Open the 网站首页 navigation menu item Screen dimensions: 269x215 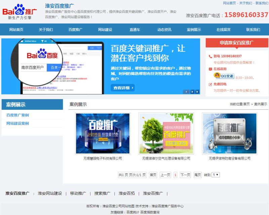click(16, 30)
